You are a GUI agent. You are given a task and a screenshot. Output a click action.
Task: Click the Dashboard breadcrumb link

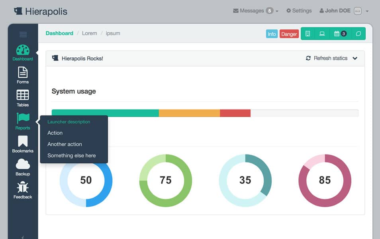coord(59,33)
